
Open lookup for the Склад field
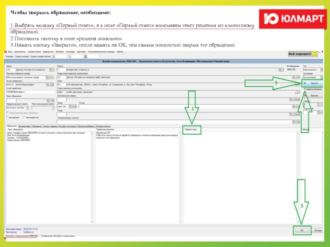293,107
